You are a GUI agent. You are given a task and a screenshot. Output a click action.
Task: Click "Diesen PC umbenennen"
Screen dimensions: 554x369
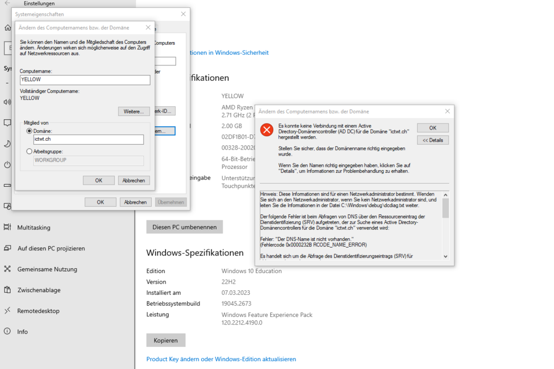tap(184, 227)
